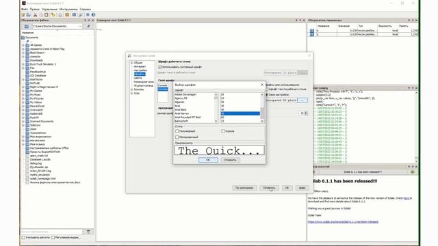The height and width of the screenshot is (246, 438).
Task: Click the file filter input field
Action: coord(52,232)
